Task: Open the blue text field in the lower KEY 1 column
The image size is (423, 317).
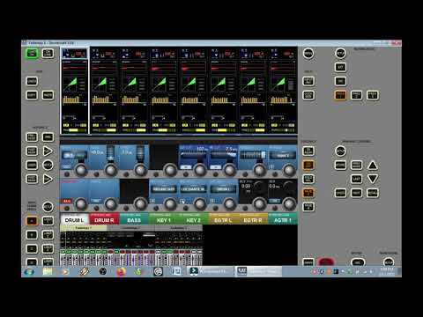Action: (164, 189)
